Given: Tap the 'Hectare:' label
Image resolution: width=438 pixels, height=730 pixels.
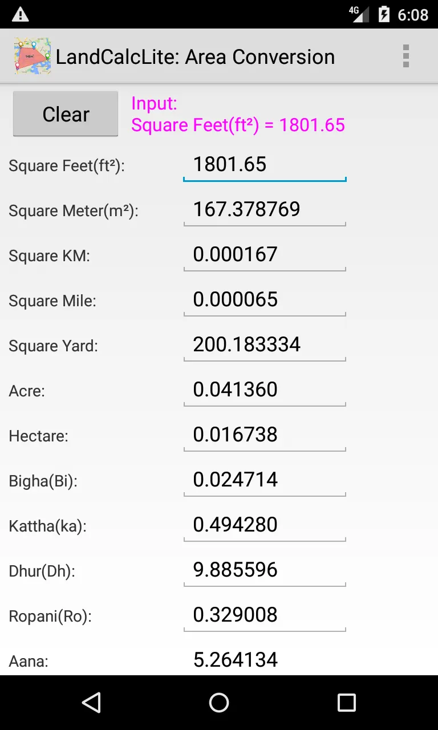Looking at the screenshot, I should pos(39,436).
